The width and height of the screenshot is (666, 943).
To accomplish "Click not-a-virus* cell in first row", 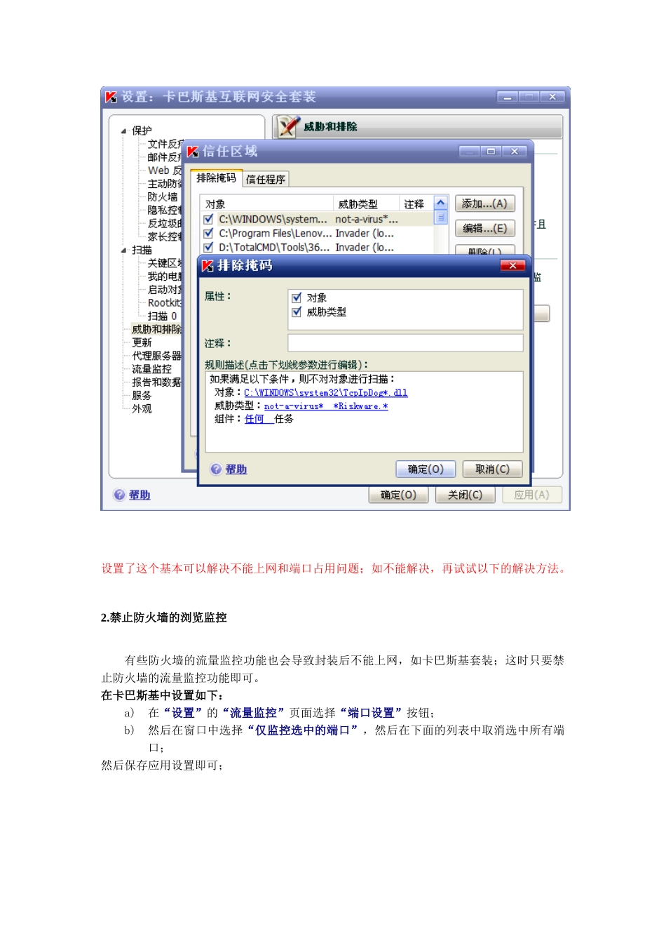I will (x=367, y=219).
